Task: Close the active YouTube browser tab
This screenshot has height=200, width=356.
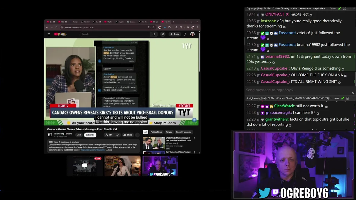Action: click(169, 22)
